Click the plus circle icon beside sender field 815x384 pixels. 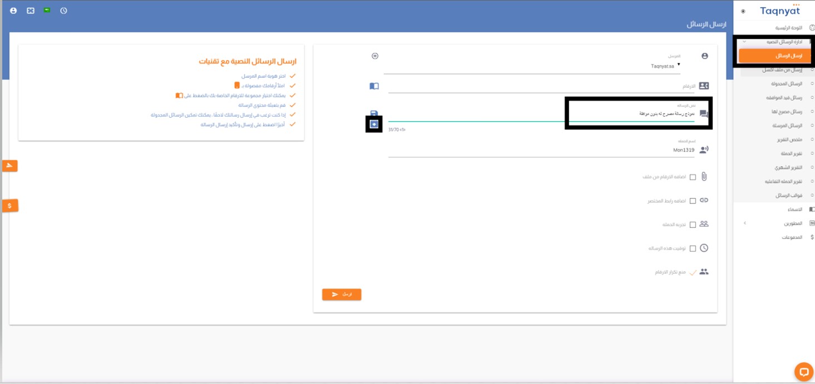coord(375,56)
